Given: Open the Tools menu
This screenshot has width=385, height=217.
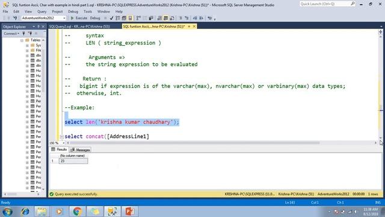Looking at the screenshot, I should [x=88, y=11].
